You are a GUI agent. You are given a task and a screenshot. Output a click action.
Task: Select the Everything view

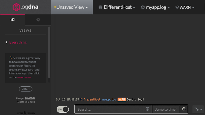pos(18,42)
